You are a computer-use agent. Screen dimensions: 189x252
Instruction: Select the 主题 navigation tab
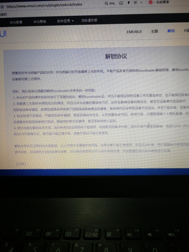(x=154, y=31)
